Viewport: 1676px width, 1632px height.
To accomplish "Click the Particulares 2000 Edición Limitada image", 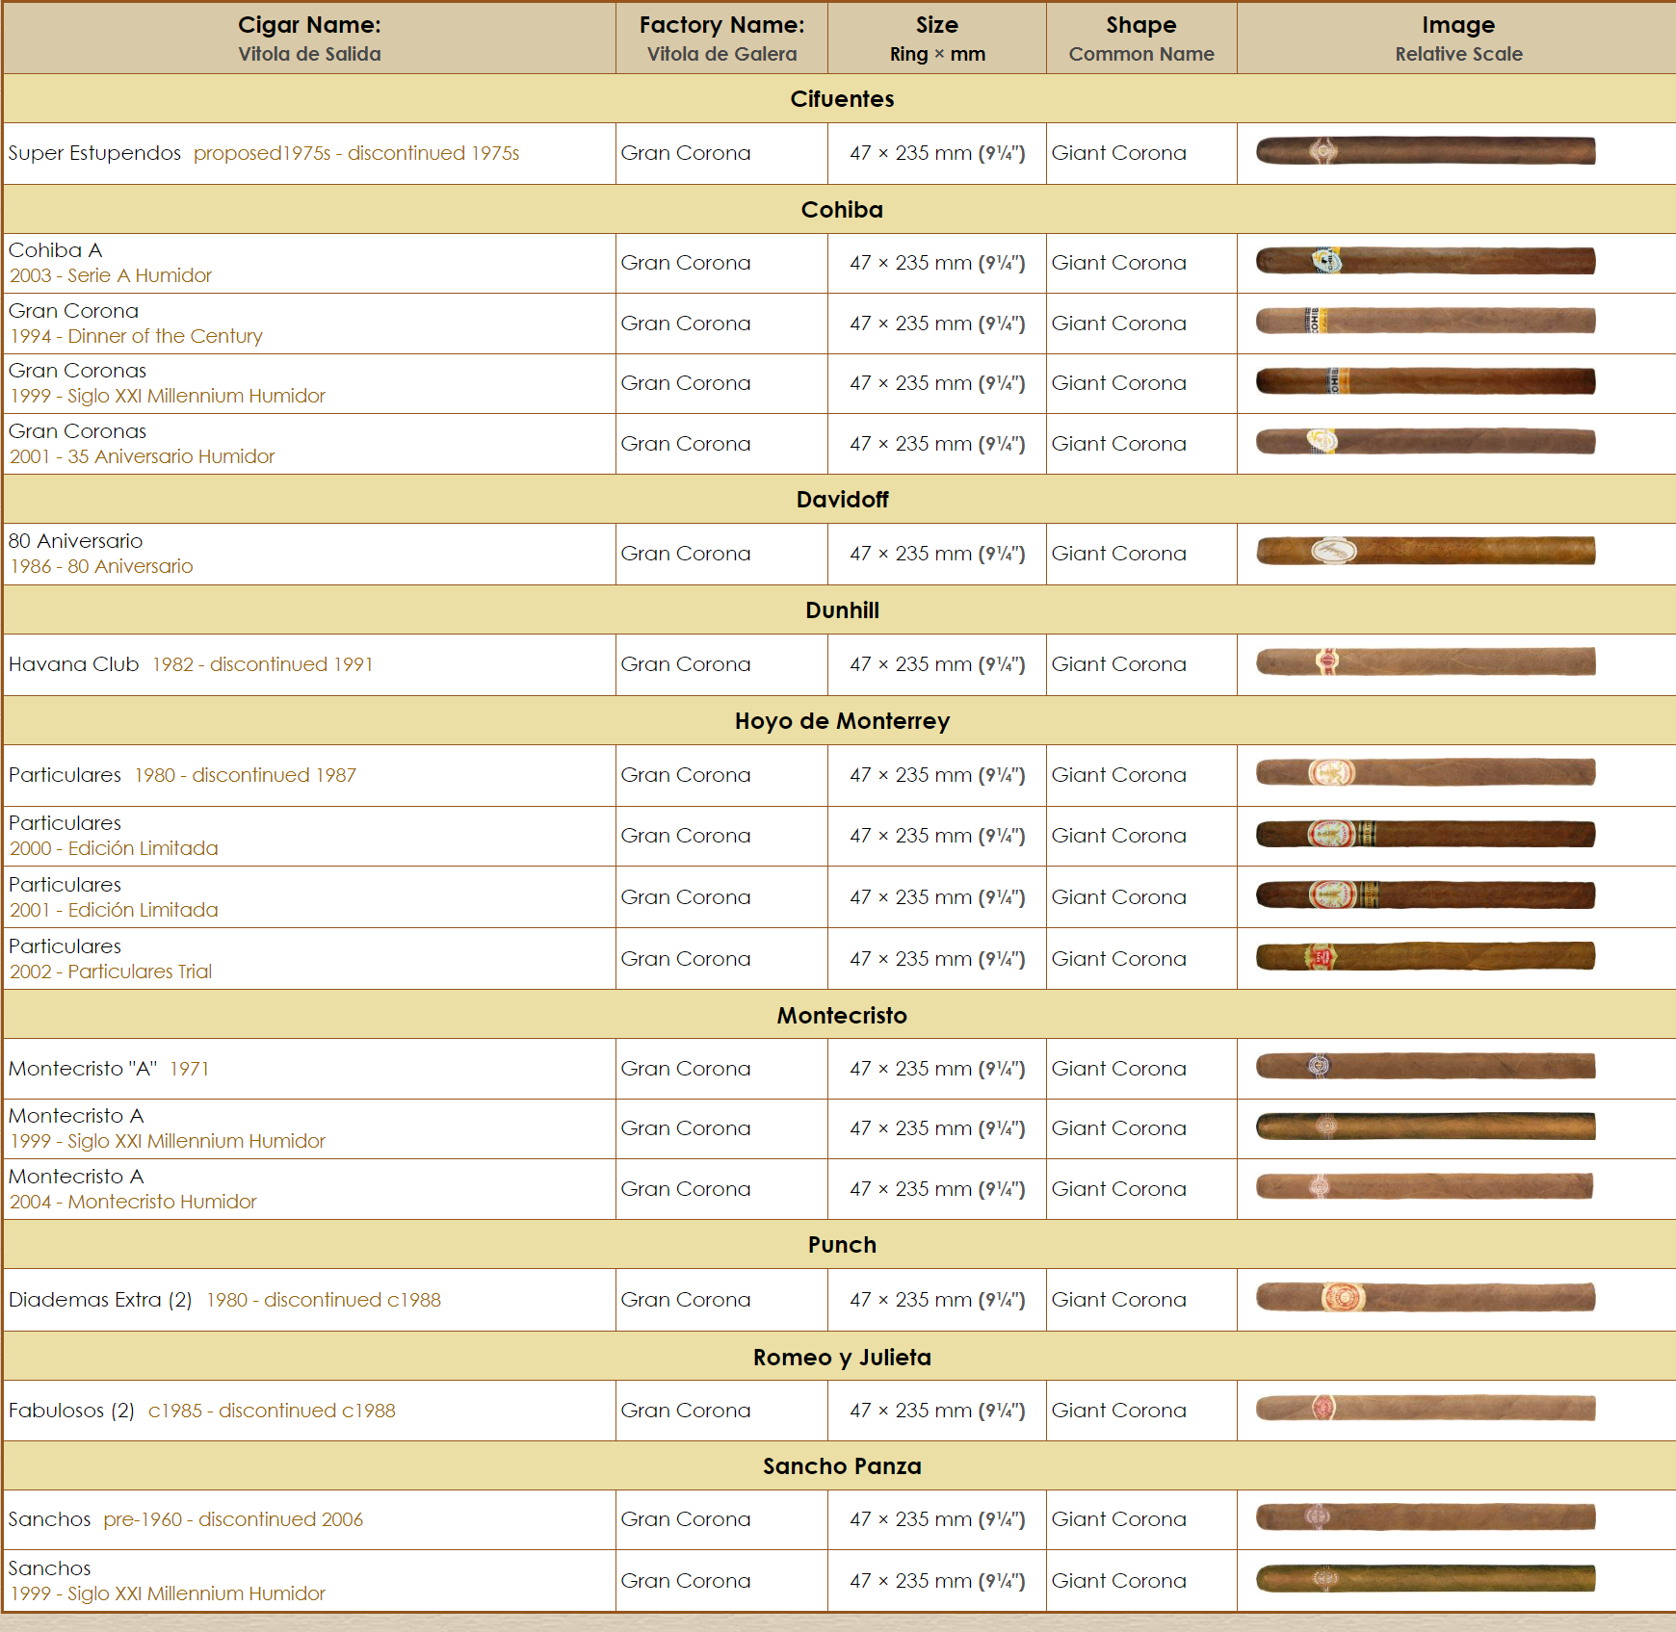I will (1426, 834).
